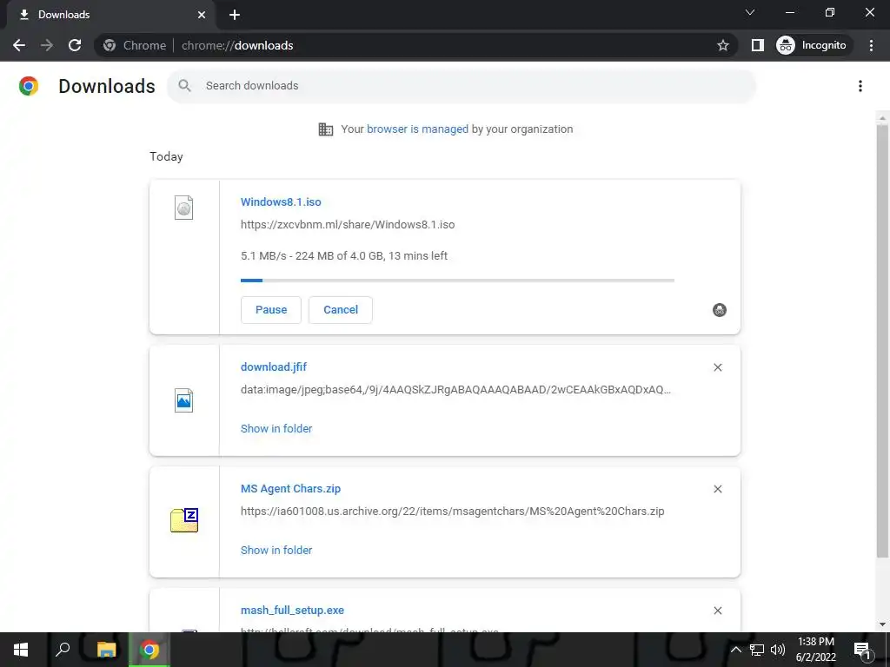Open taskbar Search magnifier
This screenshot has height=667, width=890.
coord(63,650)
